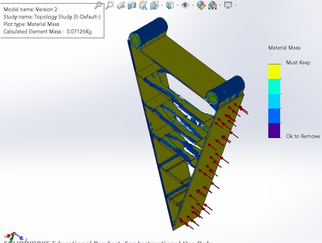Toggle the Section View tool

(x=132, y=5)
